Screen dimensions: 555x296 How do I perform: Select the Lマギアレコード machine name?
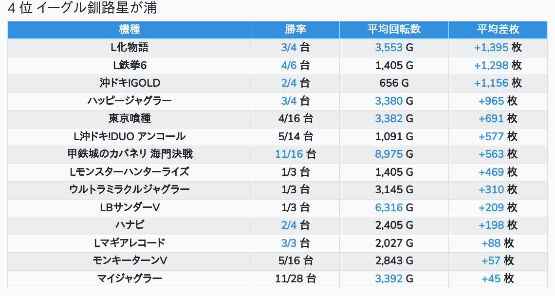[129, 243]
